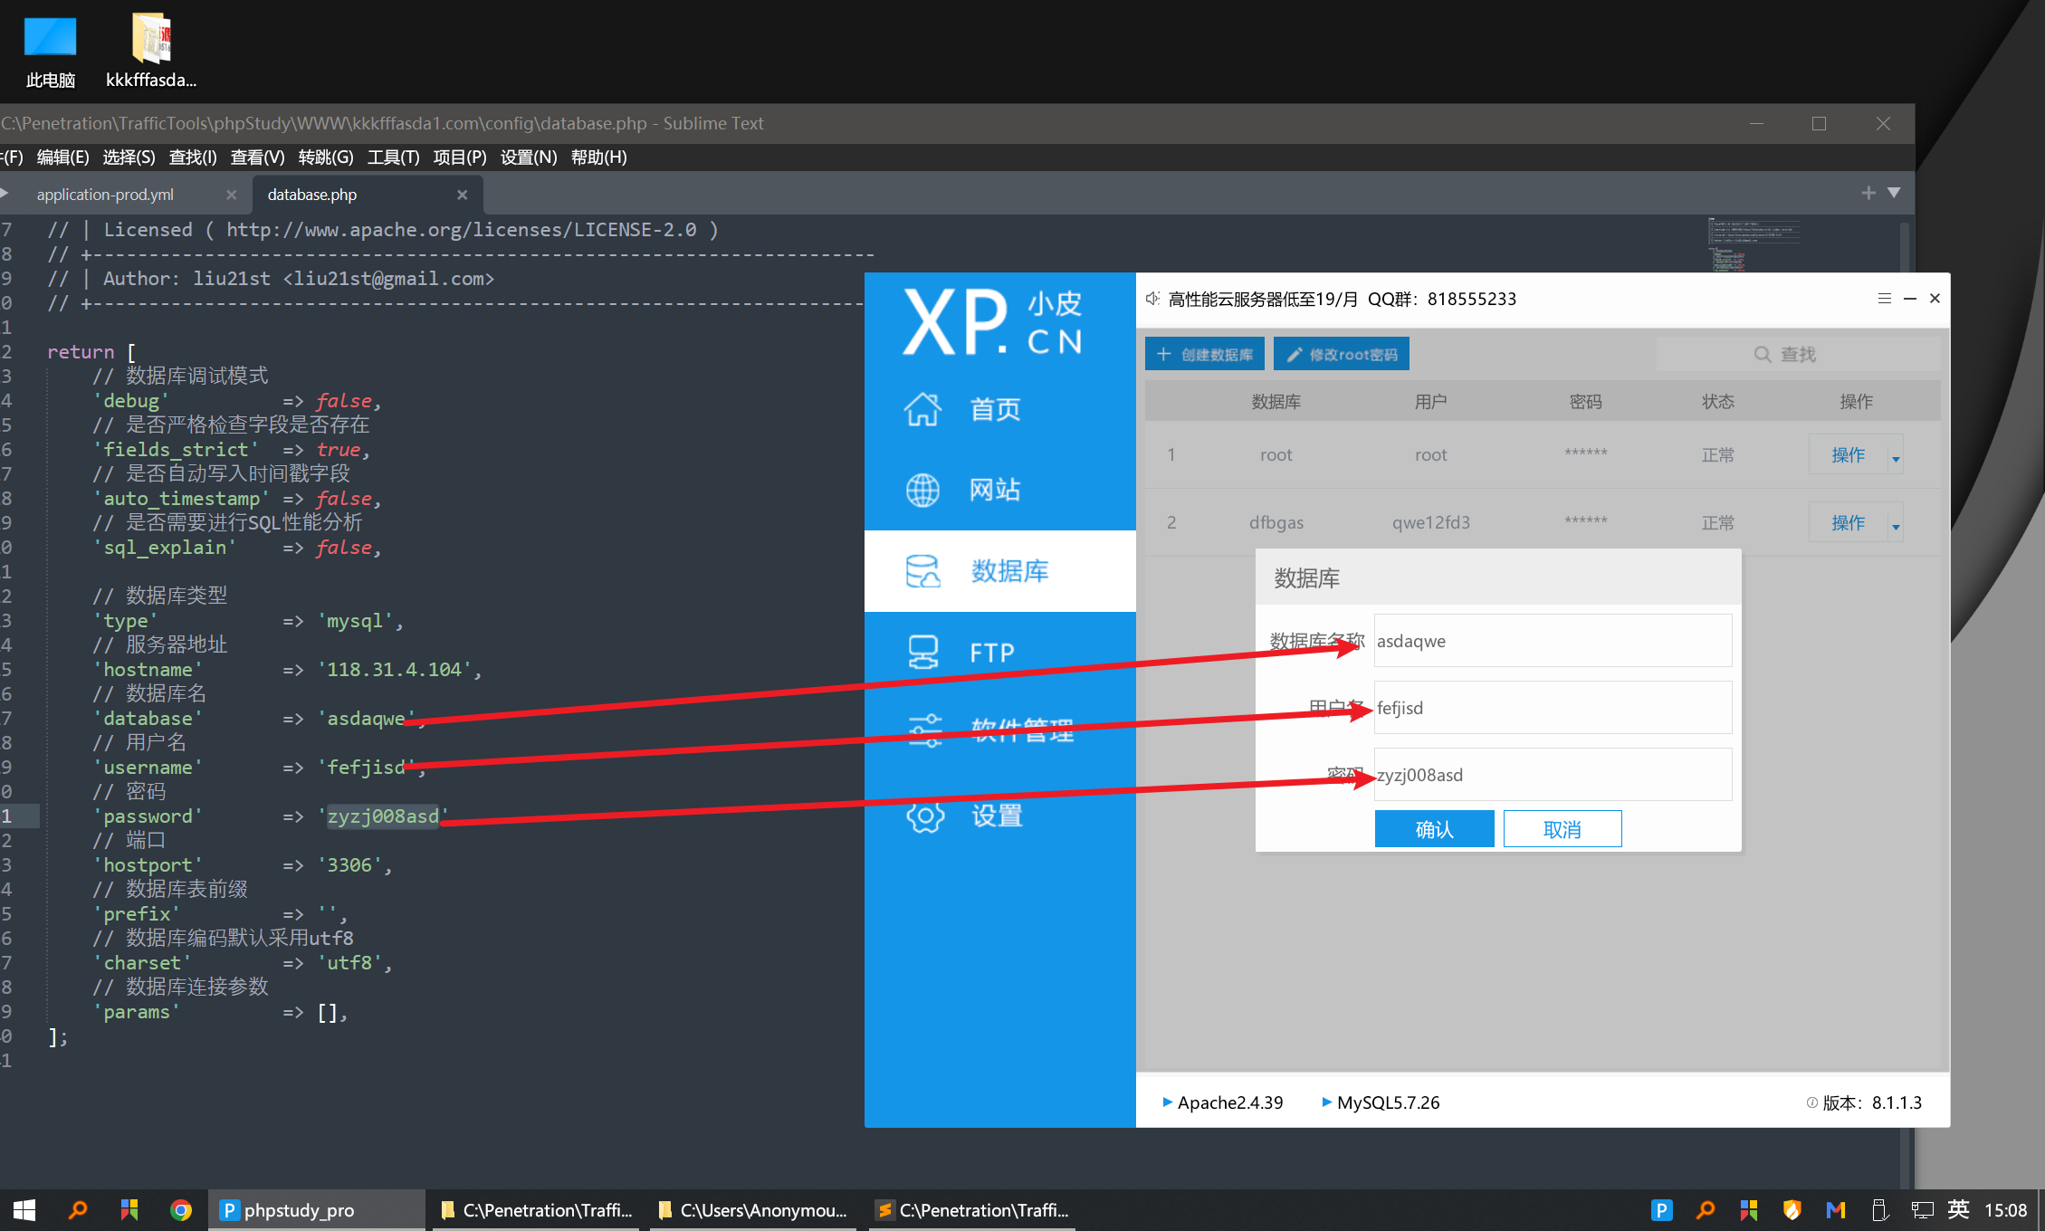Expand the 操作 dropdown arrow for dfbgas row
The width and height of the screenshot is (2045, 1231).
(x=1896, y=527)
